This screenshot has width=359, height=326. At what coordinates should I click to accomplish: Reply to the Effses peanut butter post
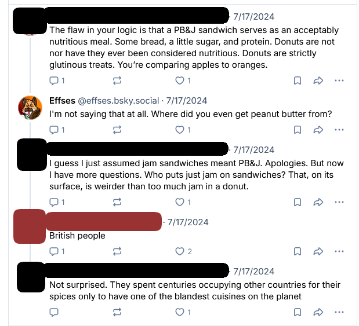(54, 130)
